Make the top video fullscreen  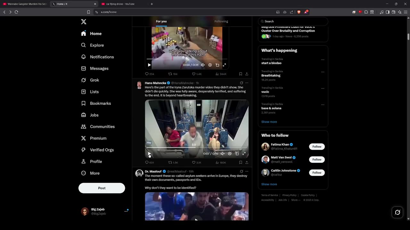(x=224, y=65)
